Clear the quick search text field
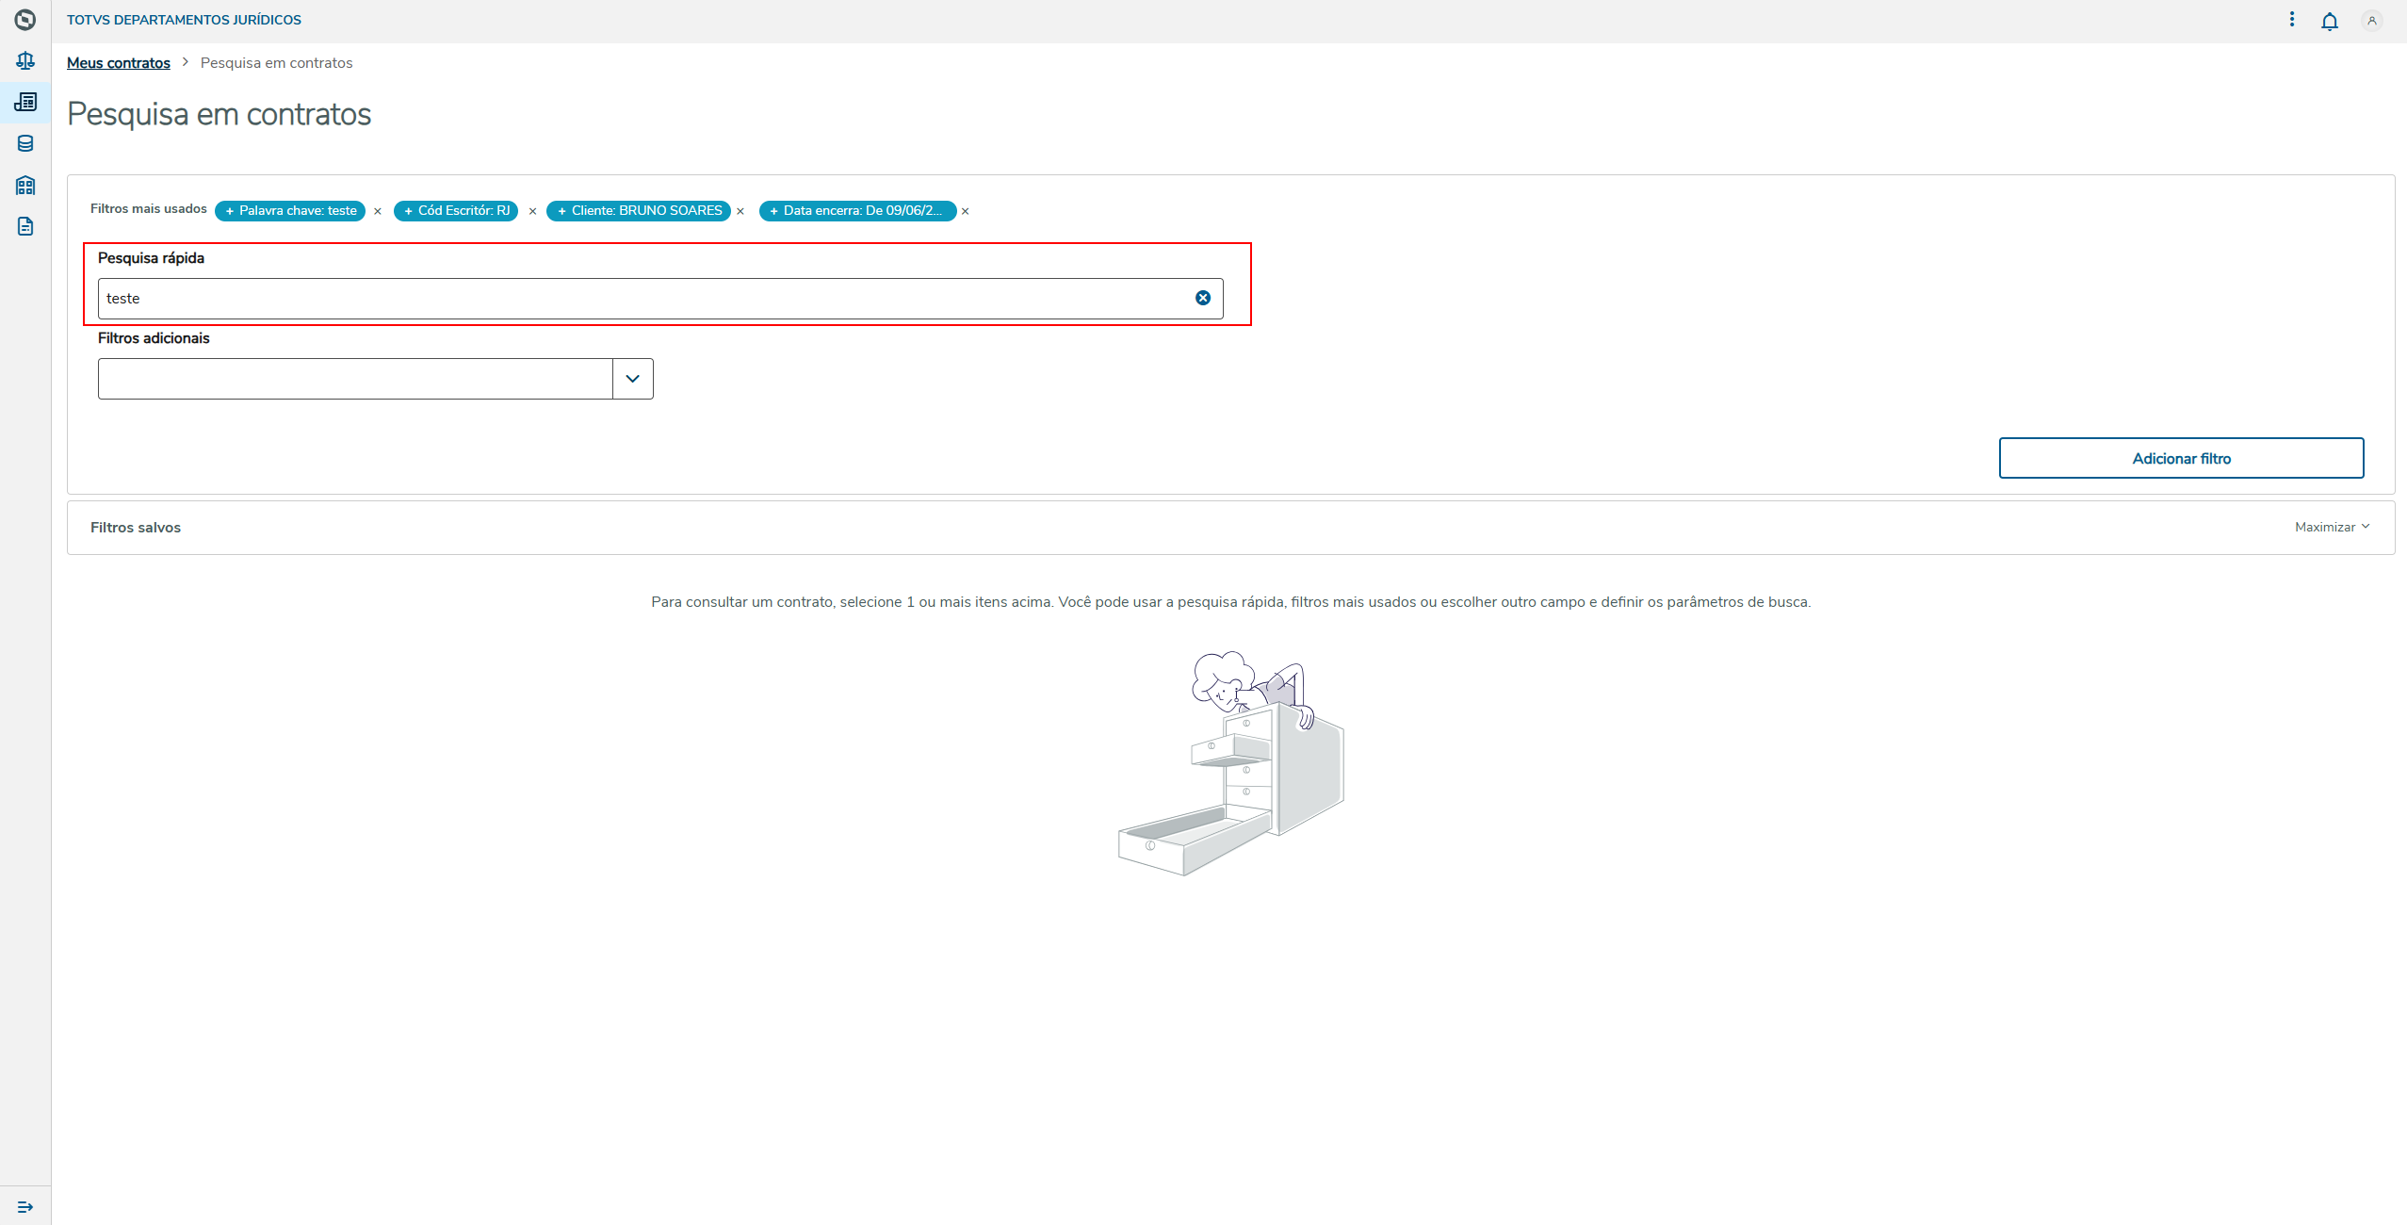Viewport: 2407px width, 1225px height. pos(1202,298)
